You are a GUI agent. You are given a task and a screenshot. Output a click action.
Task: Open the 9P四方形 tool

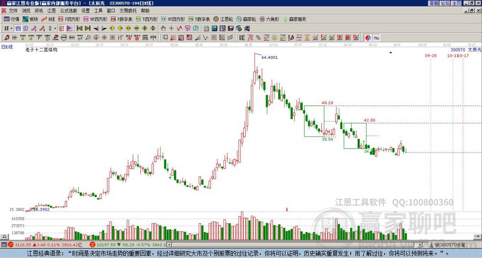(x=96, y=19)
